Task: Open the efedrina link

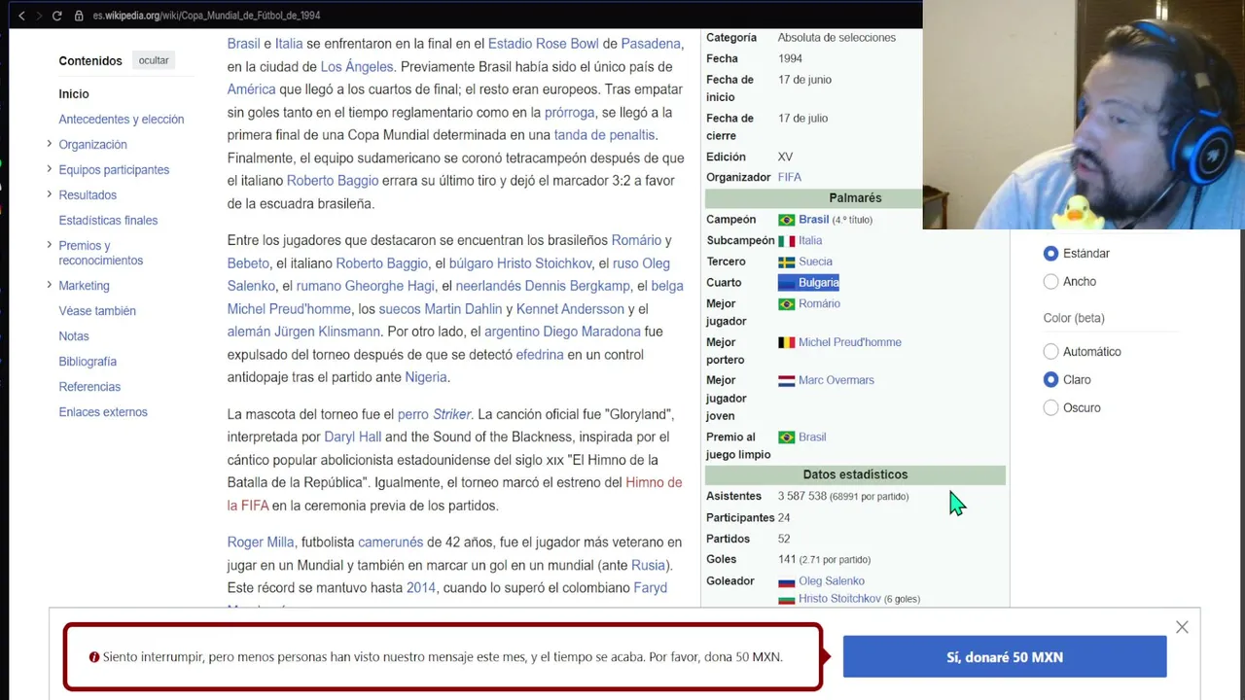Action: point(540,355)
